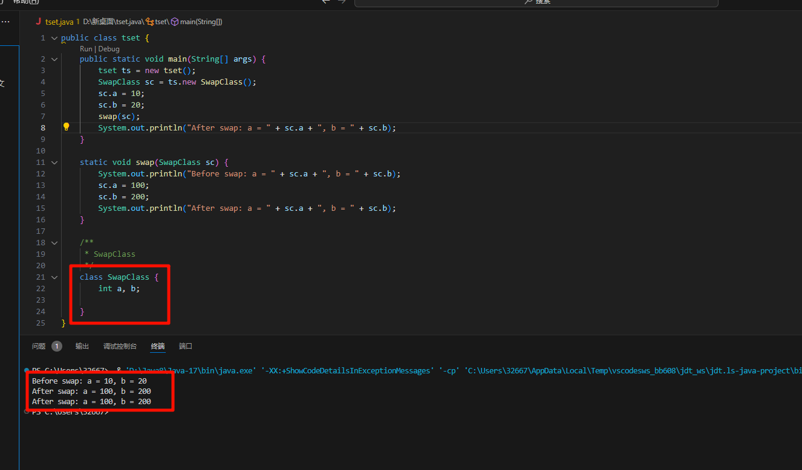Viewport: 802px width, 470px height.
Task: Open the 输出 output panel tab
Action: click(82, 346)
